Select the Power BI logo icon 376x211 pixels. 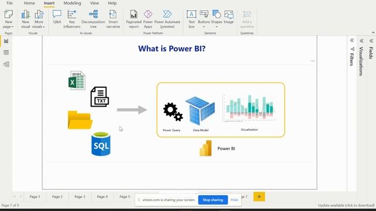click(x=206, y=148)
